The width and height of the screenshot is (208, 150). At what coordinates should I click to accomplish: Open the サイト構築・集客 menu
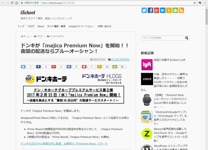pyautogui.click(x=56, y=26)
